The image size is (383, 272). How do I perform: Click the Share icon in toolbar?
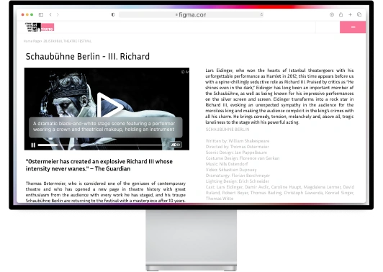341,14
